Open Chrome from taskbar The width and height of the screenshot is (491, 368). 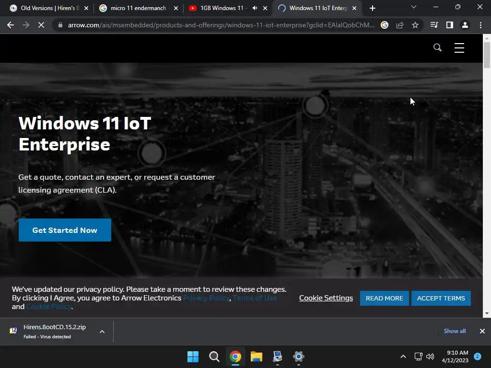tap(235, 356)
